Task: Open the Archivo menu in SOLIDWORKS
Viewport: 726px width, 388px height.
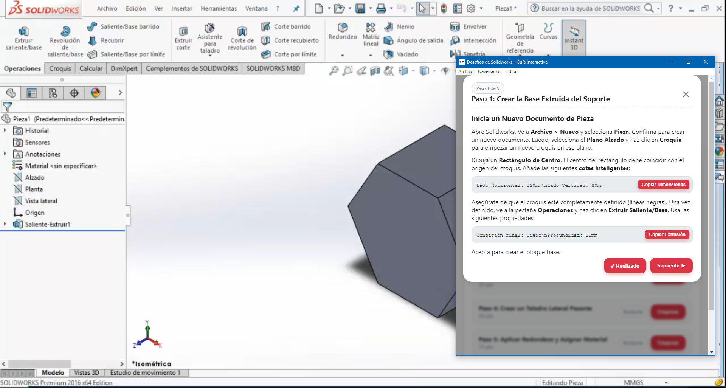Action: (107, 8)
